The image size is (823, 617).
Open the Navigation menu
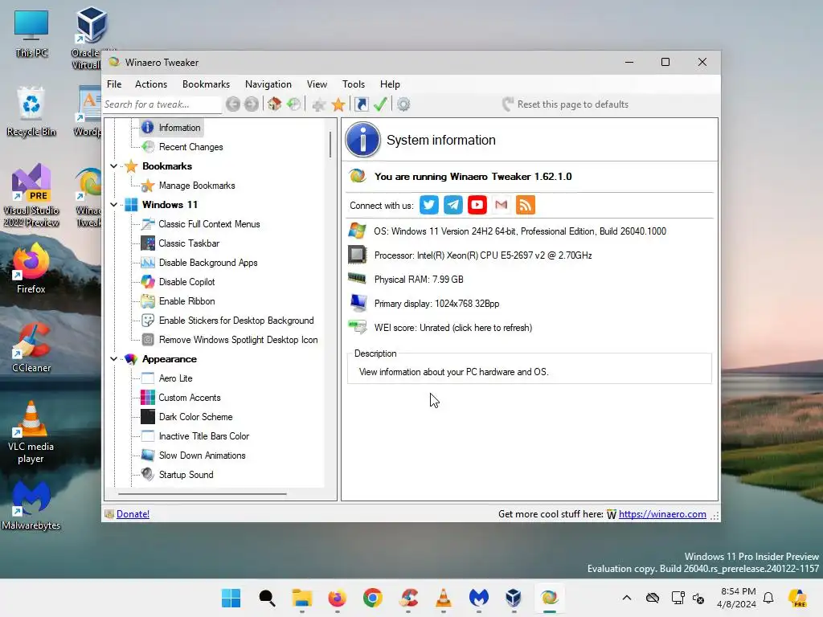[268, 84]
